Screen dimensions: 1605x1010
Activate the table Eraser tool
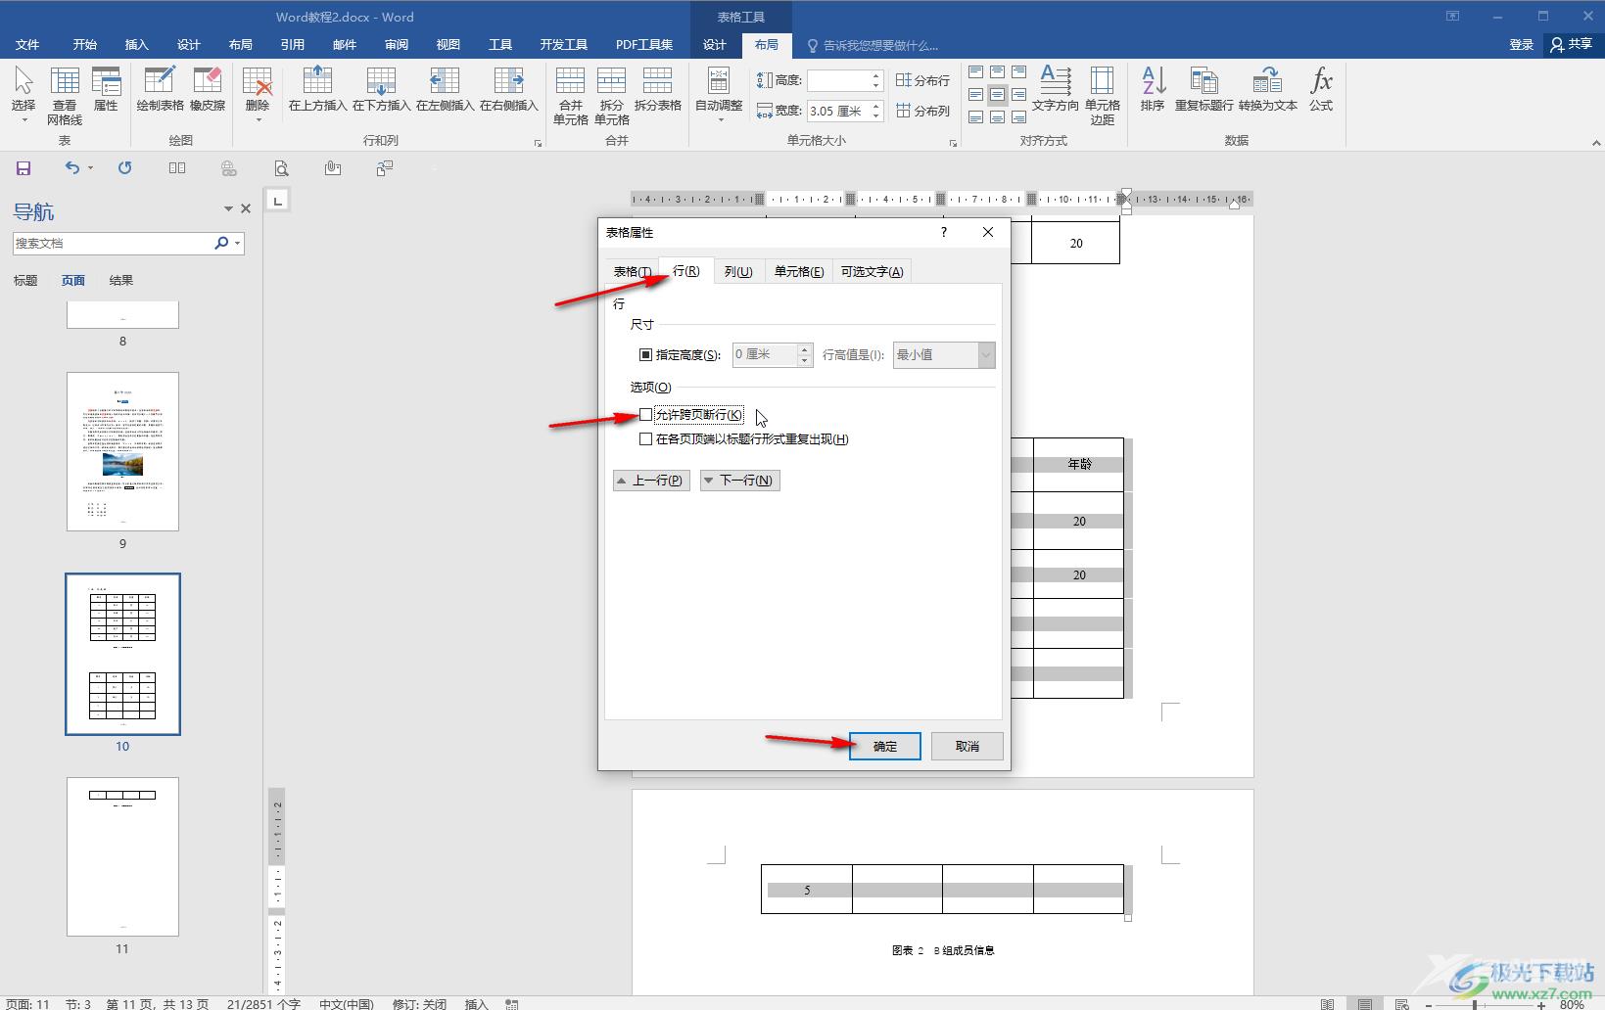(x=208, y=89)
